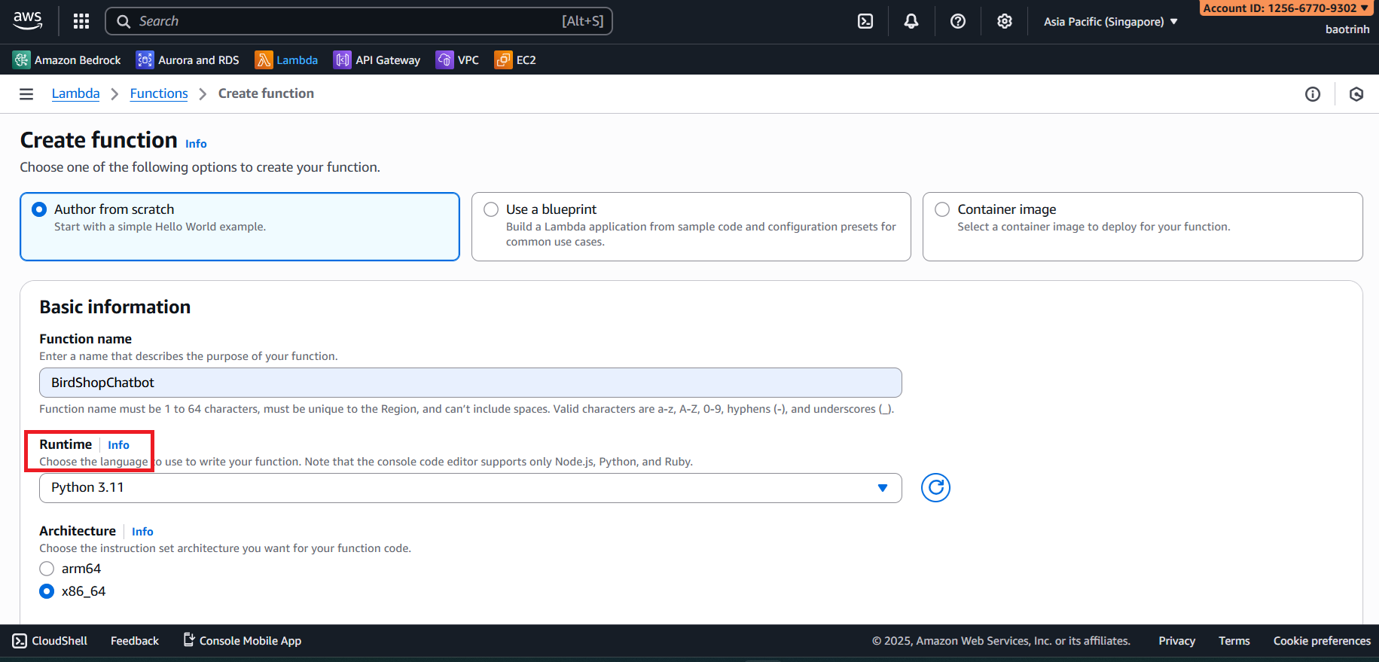Open Cookie preferences in footer
Image resolution: width=1379 pixels, height=662 pixels.
pyautogui.click(x=1322, y=641)
